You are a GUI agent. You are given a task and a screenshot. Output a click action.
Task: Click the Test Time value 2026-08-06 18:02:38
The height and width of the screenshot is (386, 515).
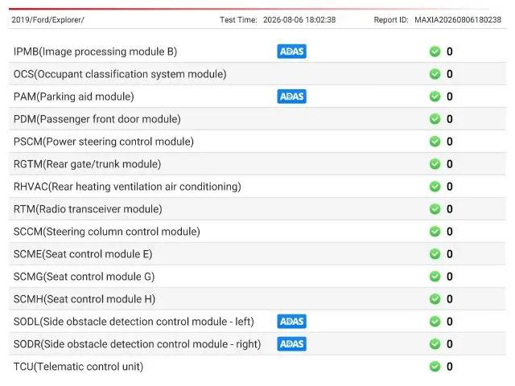coord(299,19)
